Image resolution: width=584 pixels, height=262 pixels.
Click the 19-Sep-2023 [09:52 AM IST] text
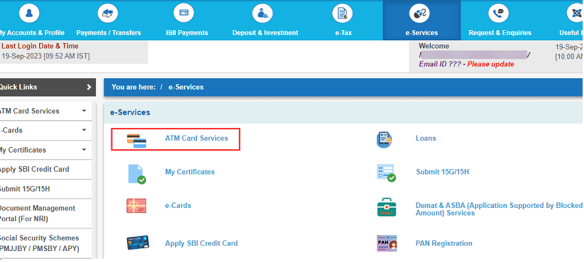pyautogui.click(x=45, y=56)
